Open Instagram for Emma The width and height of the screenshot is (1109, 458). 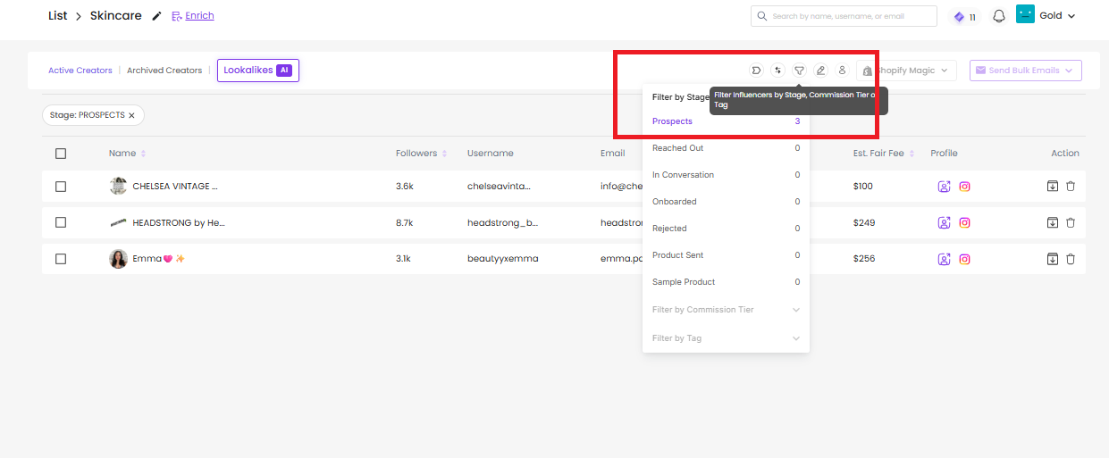click(x=965, y=259)
